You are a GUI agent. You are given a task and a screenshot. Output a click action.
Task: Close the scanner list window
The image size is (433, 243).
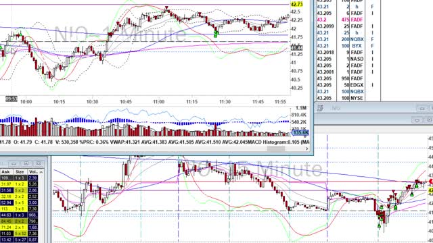pyautogui.click(x=39, y=163)
